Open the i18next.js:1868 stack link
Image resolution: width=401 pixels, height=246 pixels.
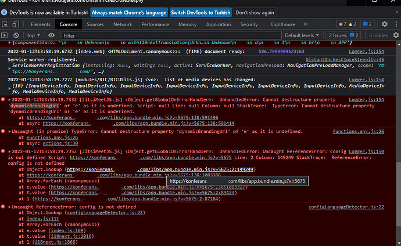(55, 242)
